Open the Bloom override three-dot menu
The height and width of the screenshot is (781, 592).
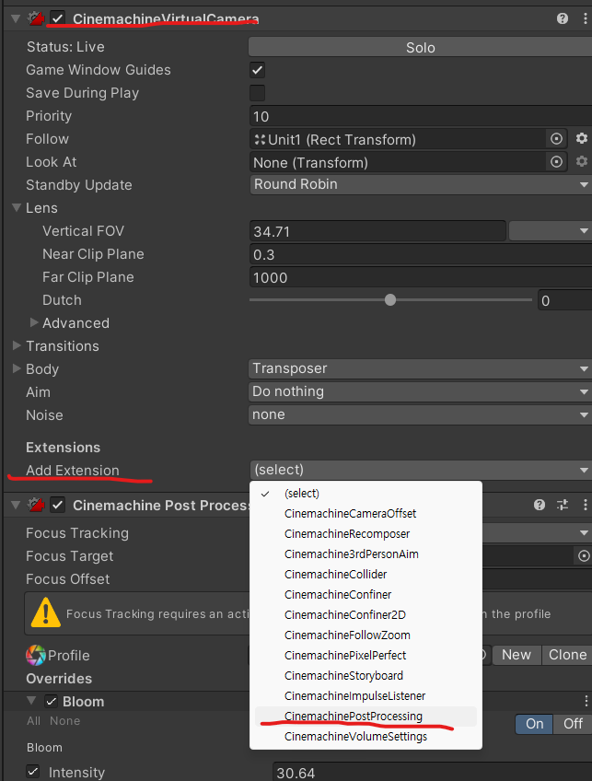tap(586, 702)
